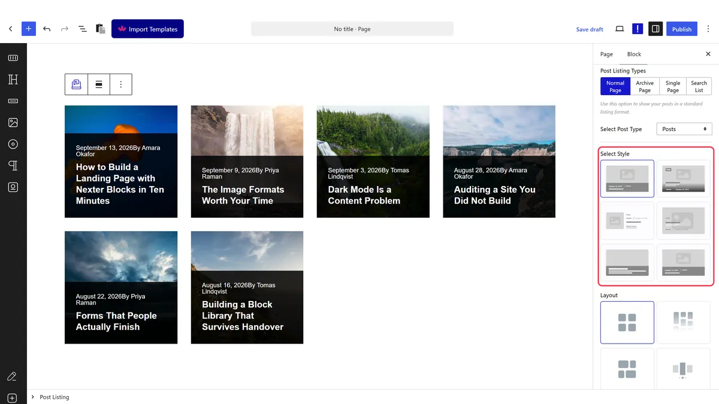This screenshot has height=404, width=719.
Task: Click 'August 22, 2026By Priya Raman' meta text
Action: coord(111,299)
